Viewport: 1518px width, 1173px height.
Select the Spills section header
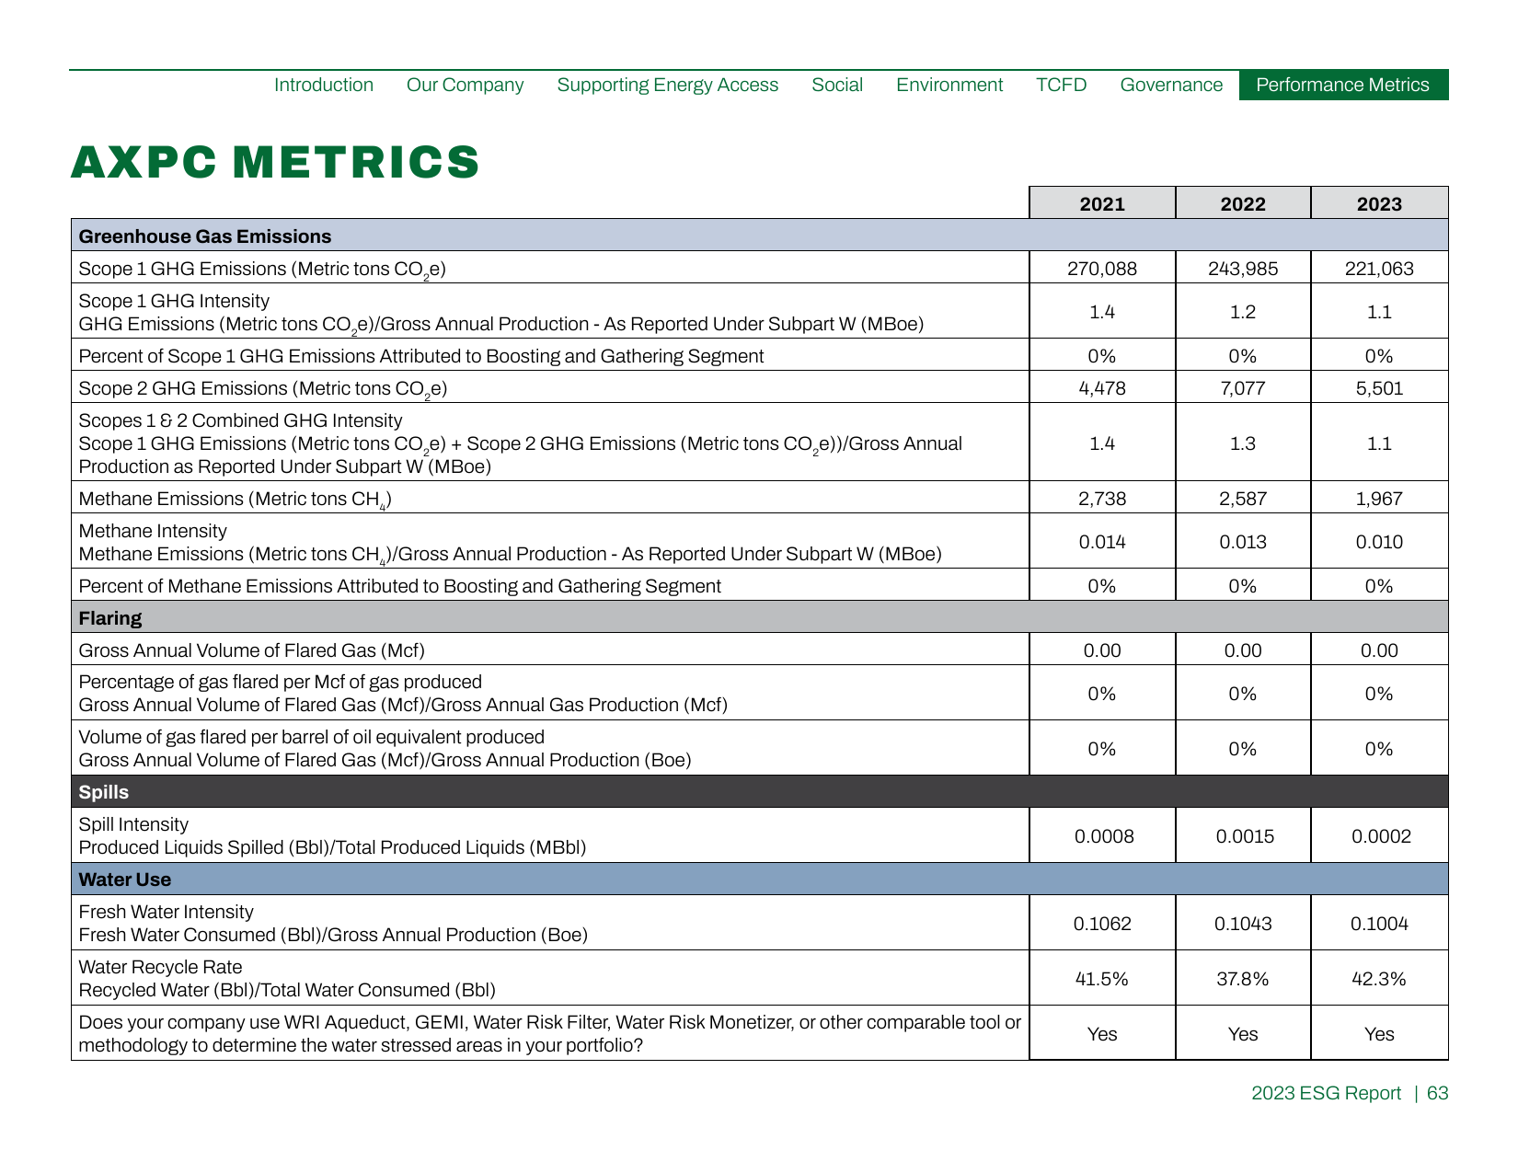point(760,791)
